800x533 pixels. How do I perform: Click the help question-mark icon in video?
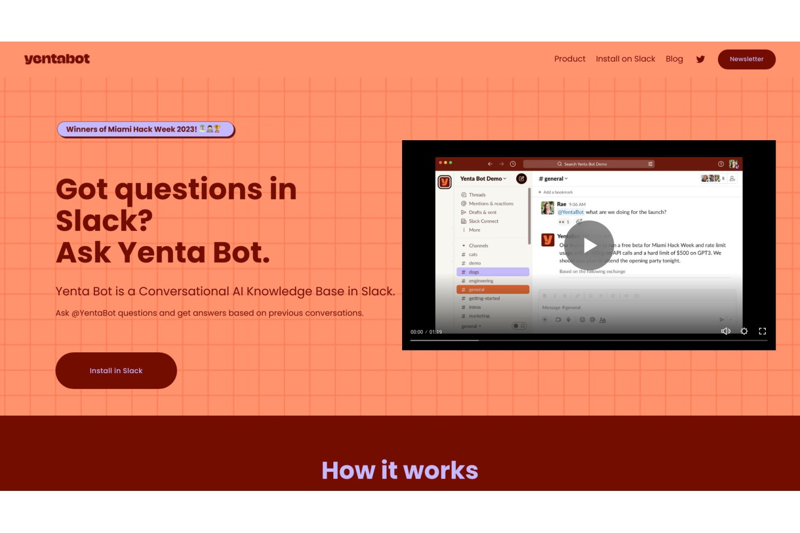pyautogui.click(x=721, y=164)
